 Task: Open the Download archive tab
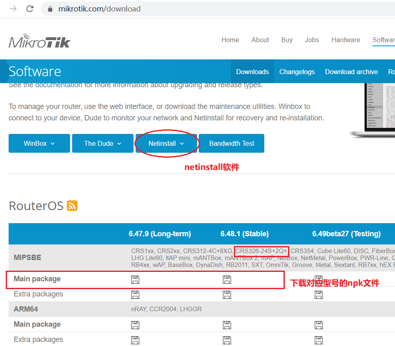[351, 72]
